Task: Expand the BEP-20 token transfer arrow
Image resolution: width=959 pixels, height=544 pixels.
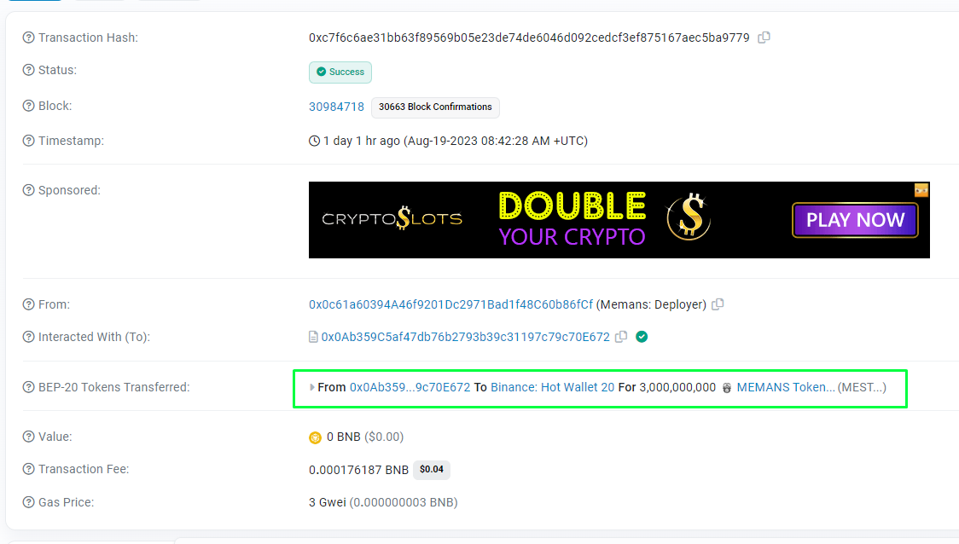Action: click(x=312, y=387)
